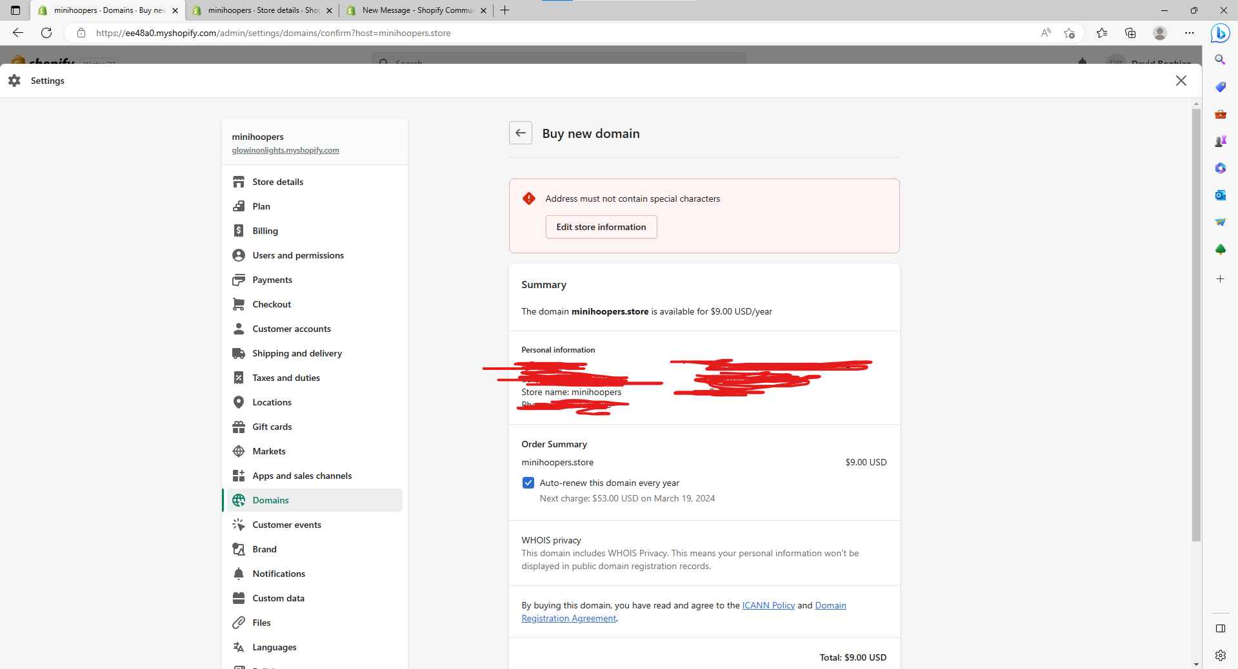Open Edge sidebar search icon
The width and height of the screenshot is (1238, 669).
(1220, 60)
